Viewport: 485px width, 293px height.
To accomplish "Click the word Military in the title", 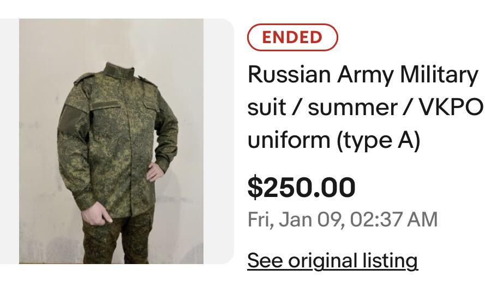I will click(x=439, y=74).
